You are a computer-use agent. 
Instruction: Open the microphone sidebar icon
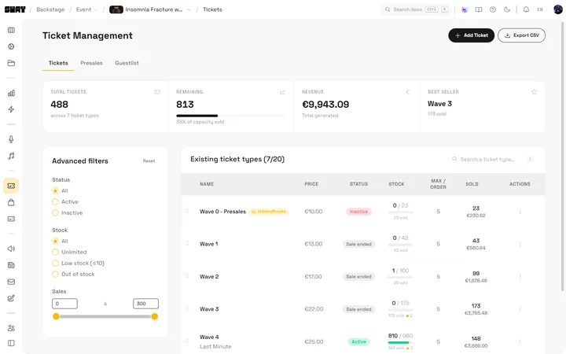tap(11, 139)
